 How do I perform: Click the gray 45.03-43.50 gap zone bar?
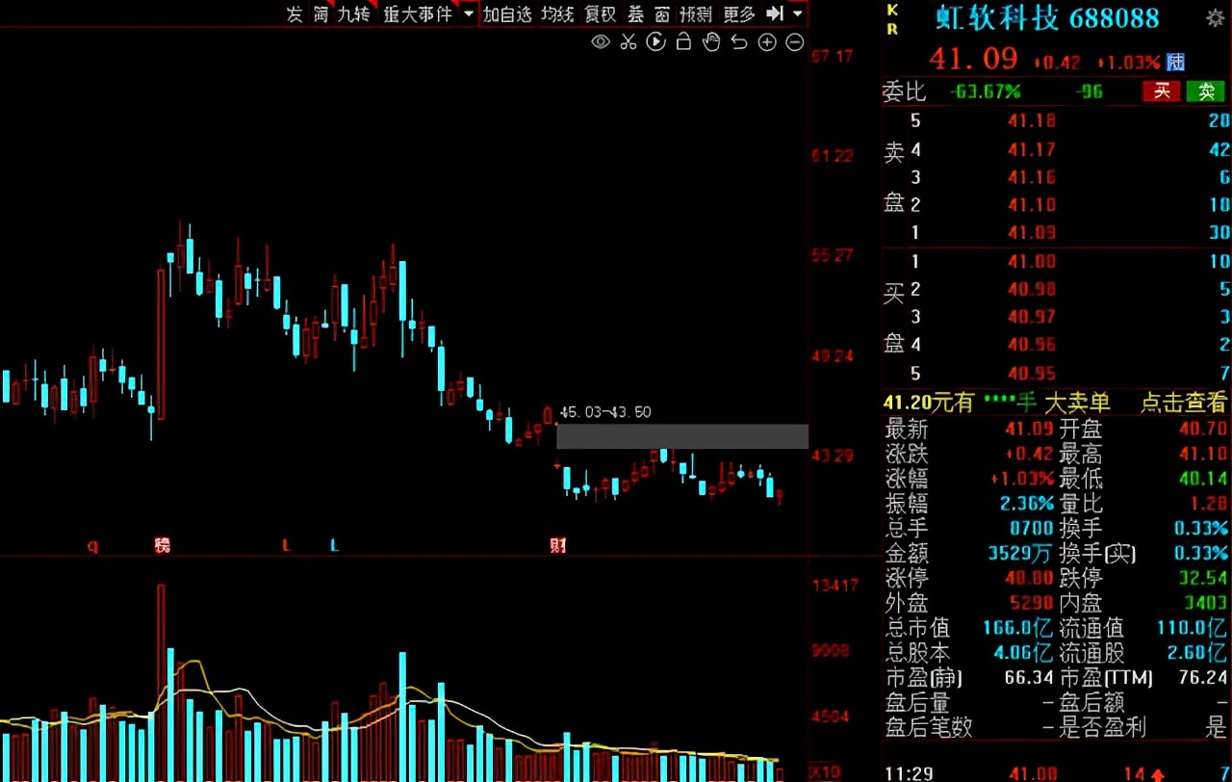point(682,436)
